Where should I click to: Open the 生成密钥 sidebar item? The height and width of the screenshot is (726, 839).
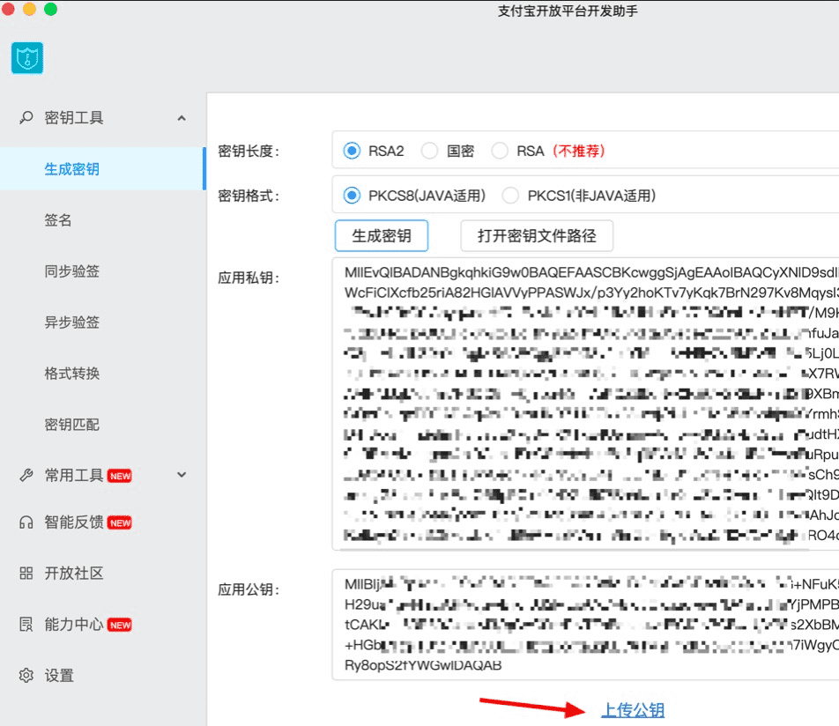pyautogui.click(x=103, y=169)
